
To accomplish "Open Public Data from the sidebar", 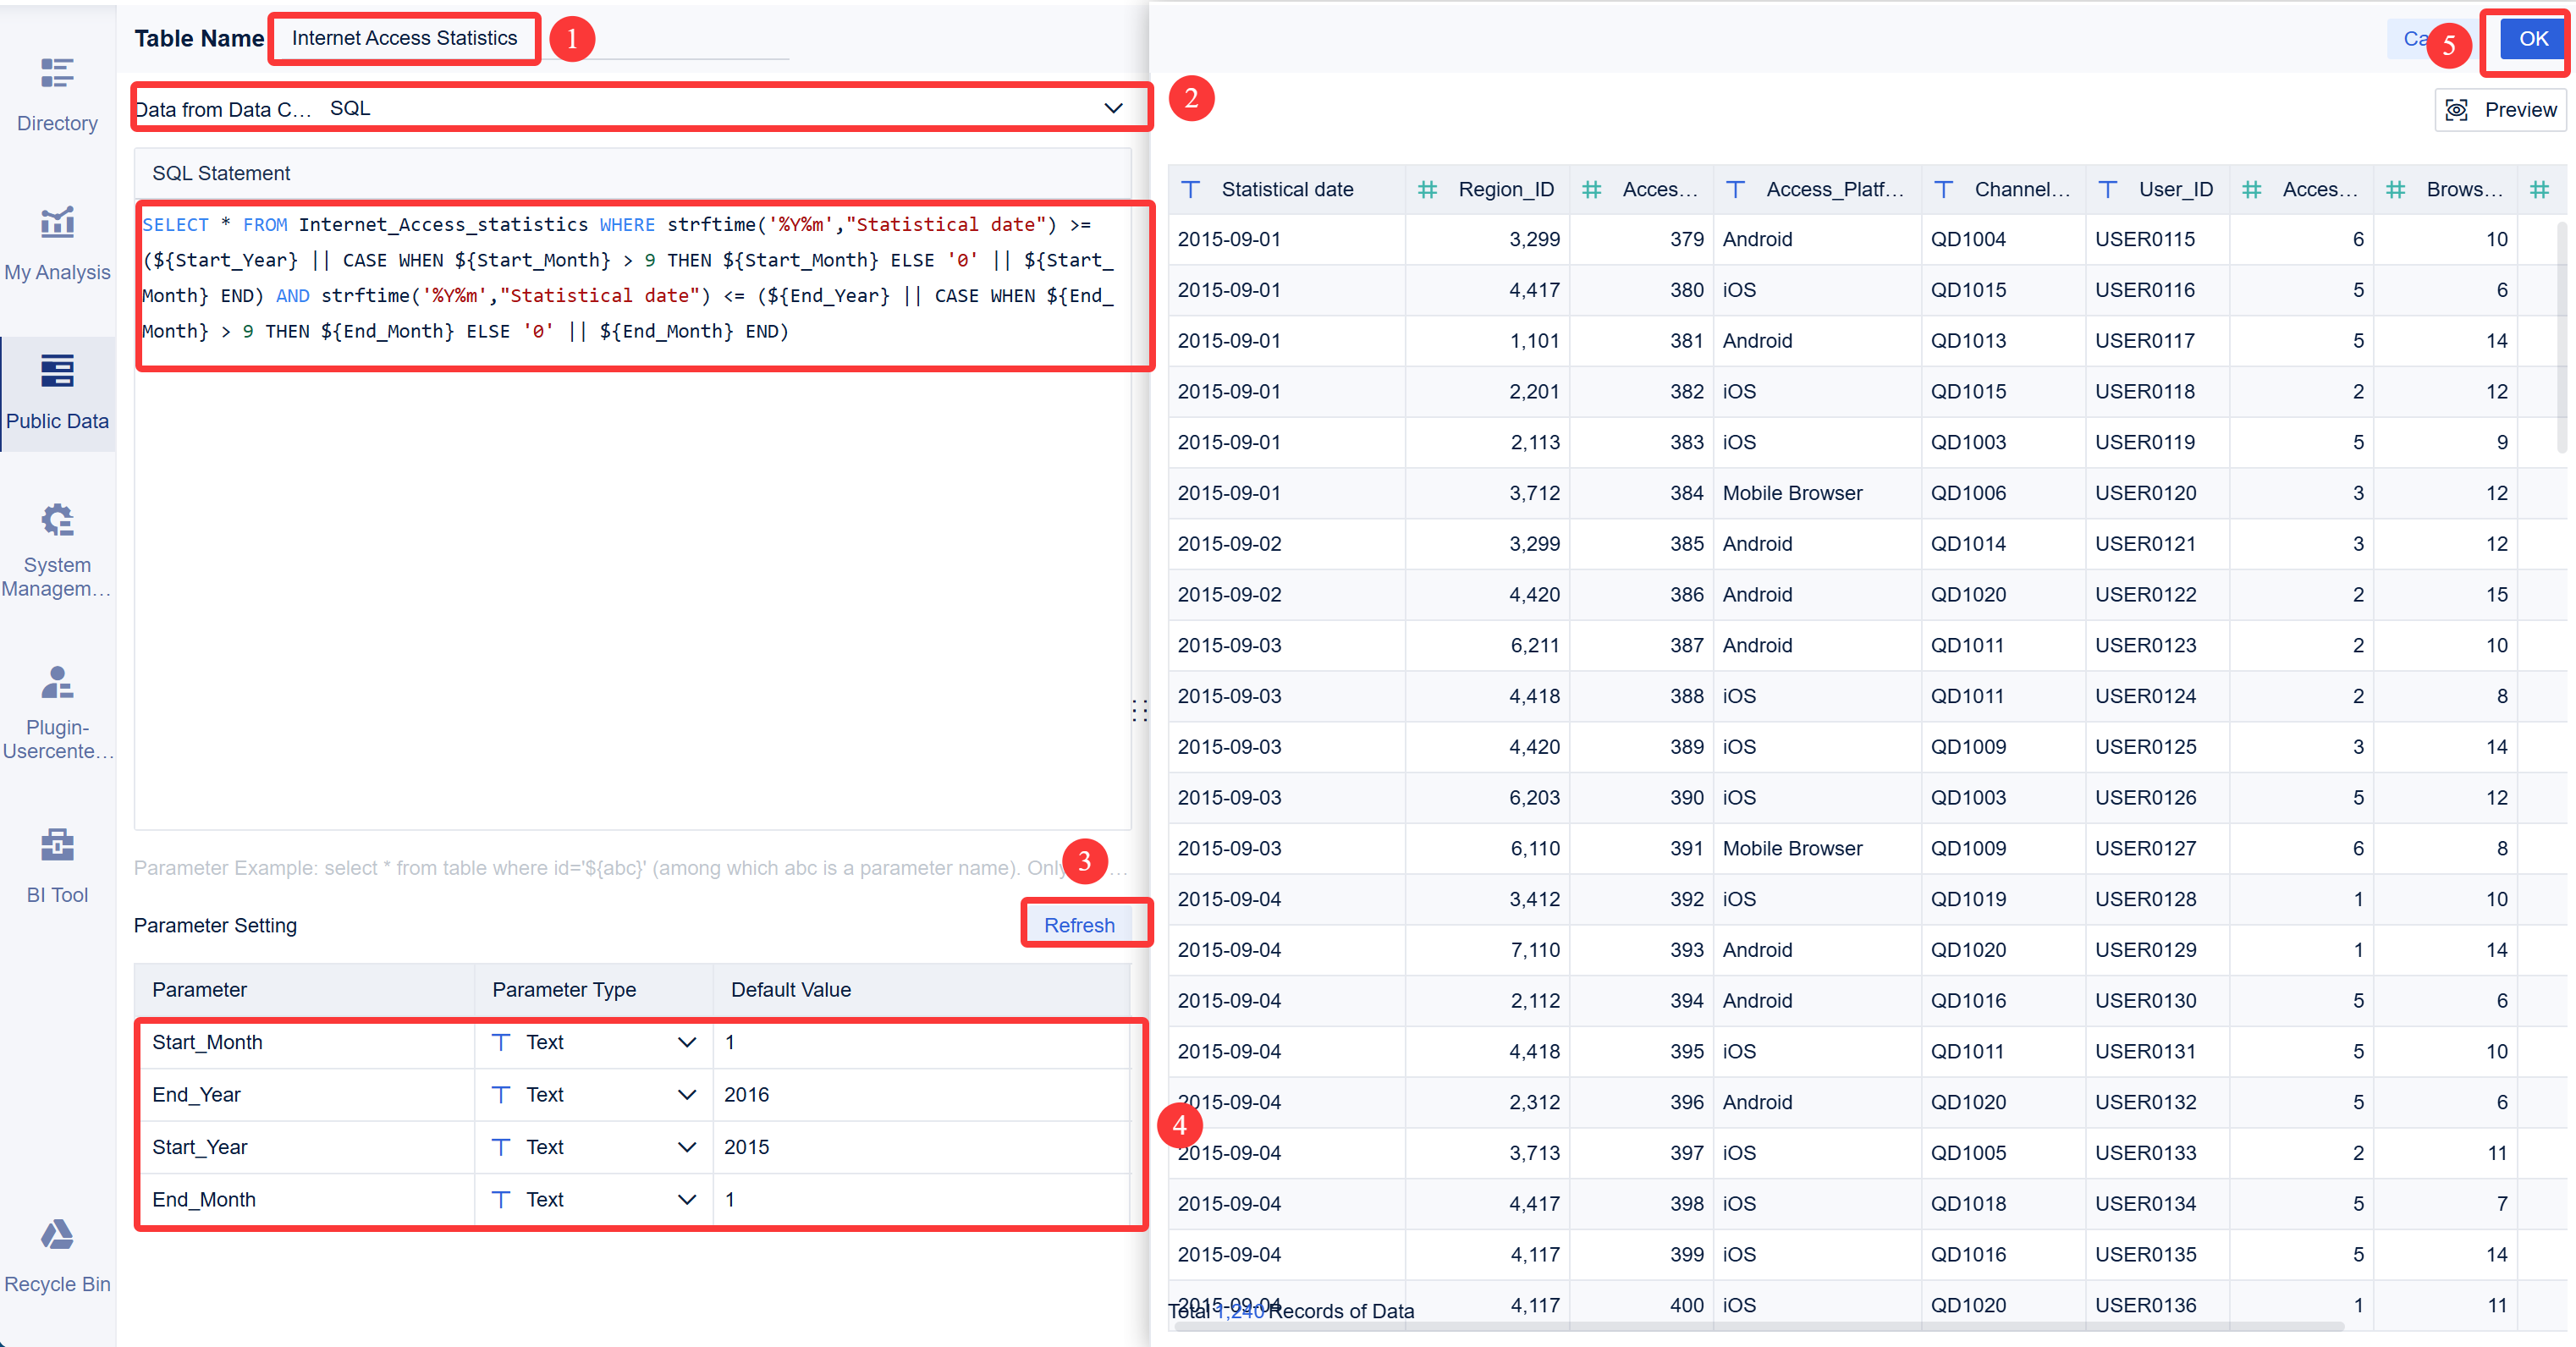I will click(57, 390).
